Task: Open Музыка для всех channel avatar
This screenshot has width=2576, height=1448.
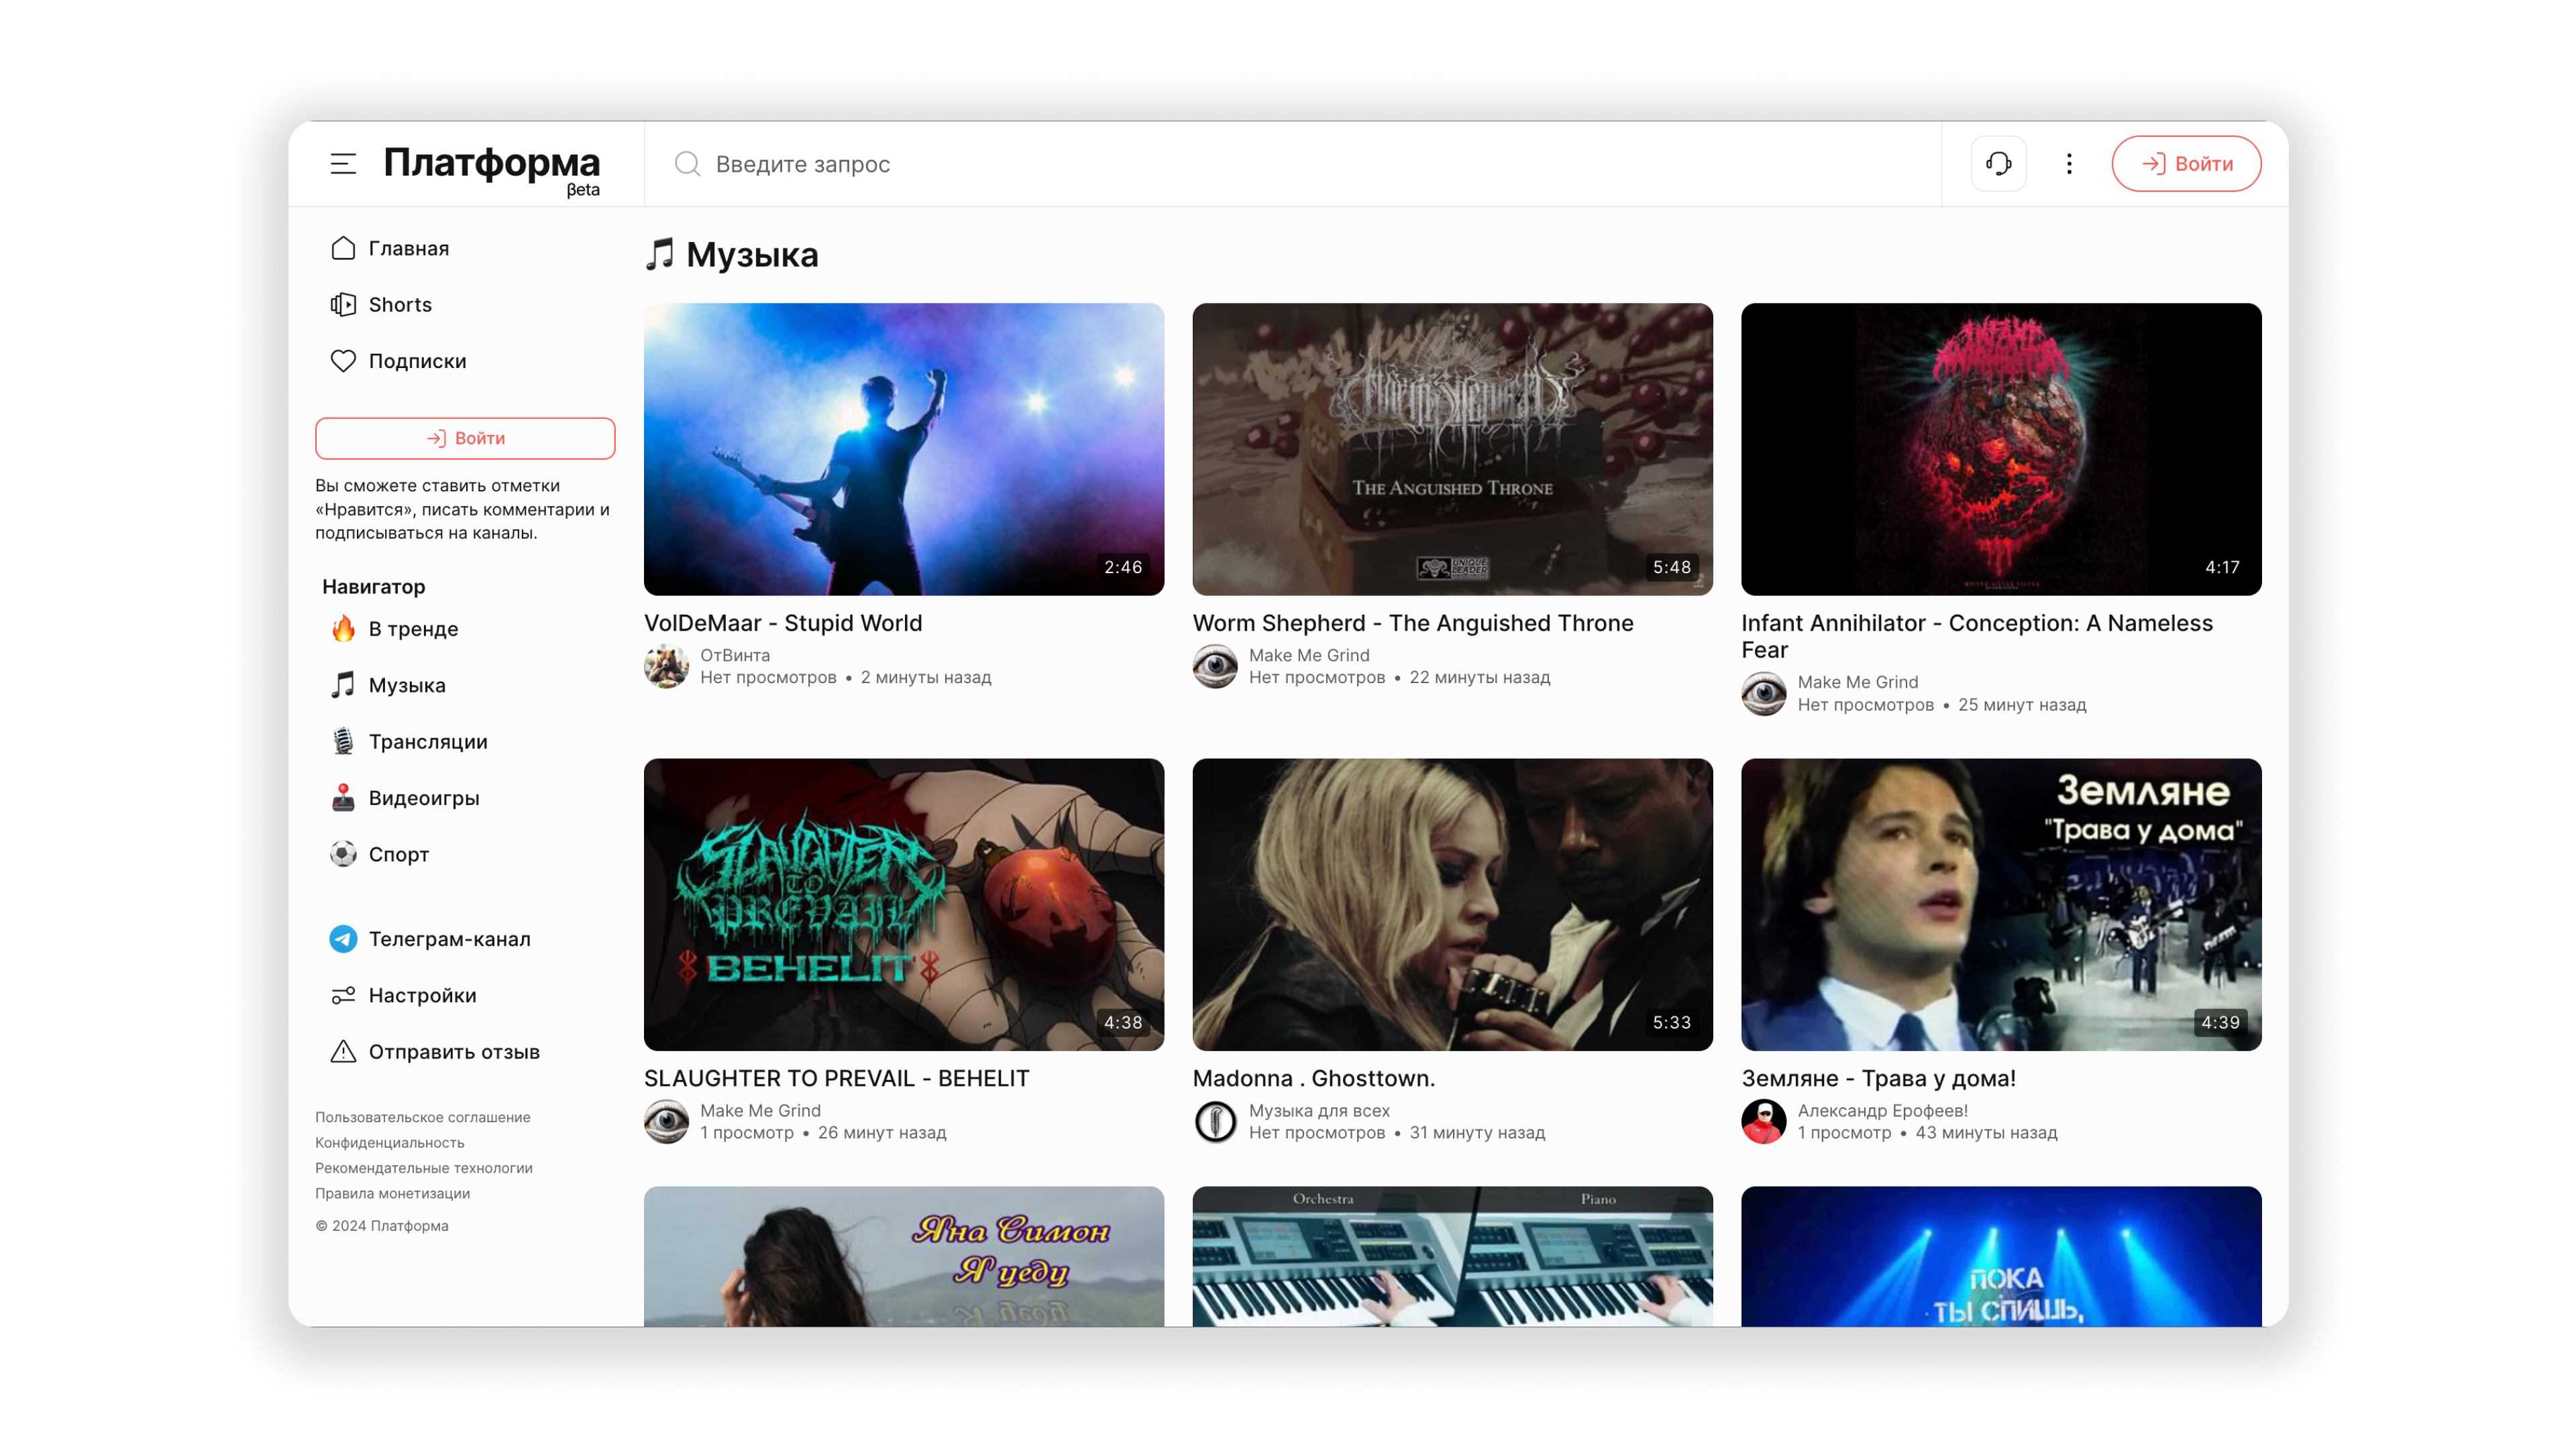Action: pos(1215,1122)
